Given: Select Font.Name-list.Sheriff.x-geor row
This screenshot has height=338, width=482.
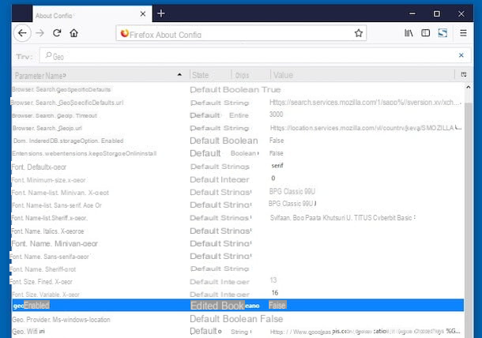Looking at the screenshot, I should [238, 218].
